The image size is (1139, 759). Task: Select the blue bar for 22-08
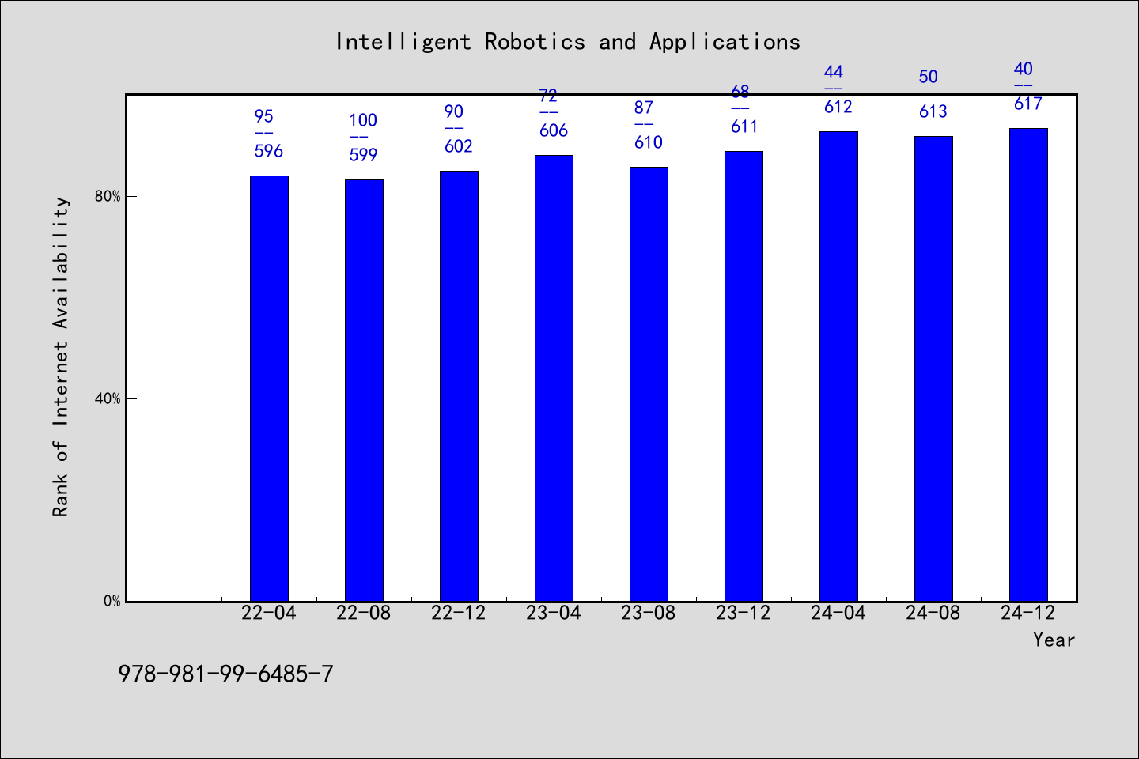click(x=364, y=391)
